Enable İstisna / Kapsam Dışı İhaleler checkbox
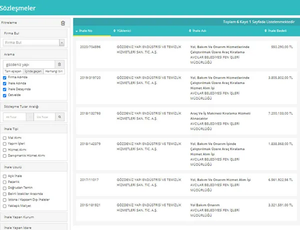This screenshot has width=300, height=230. pos(4,200)
